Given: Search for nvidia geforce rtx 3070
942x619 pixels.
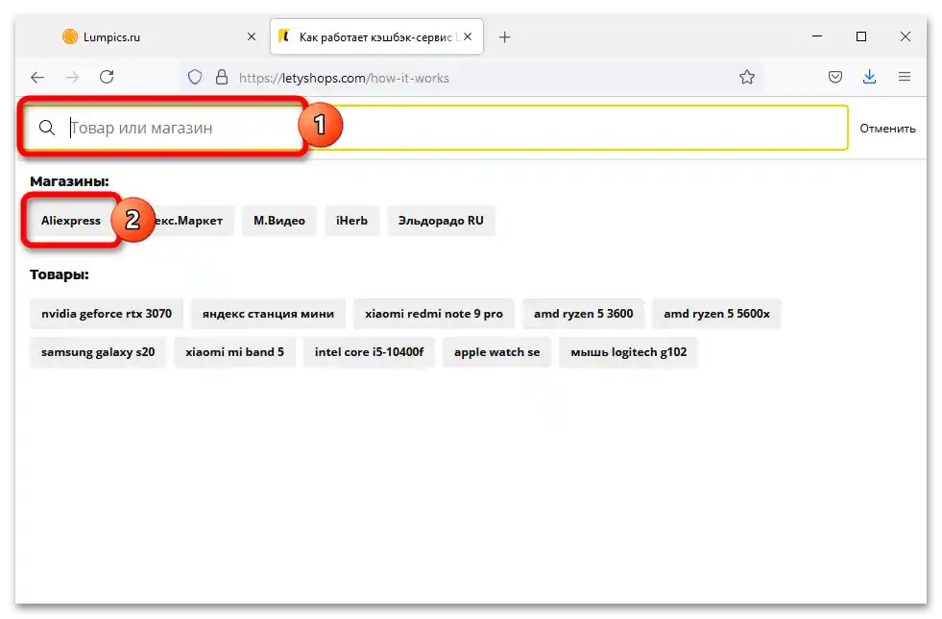Looking at the screenshot, I should pos(107,314).
